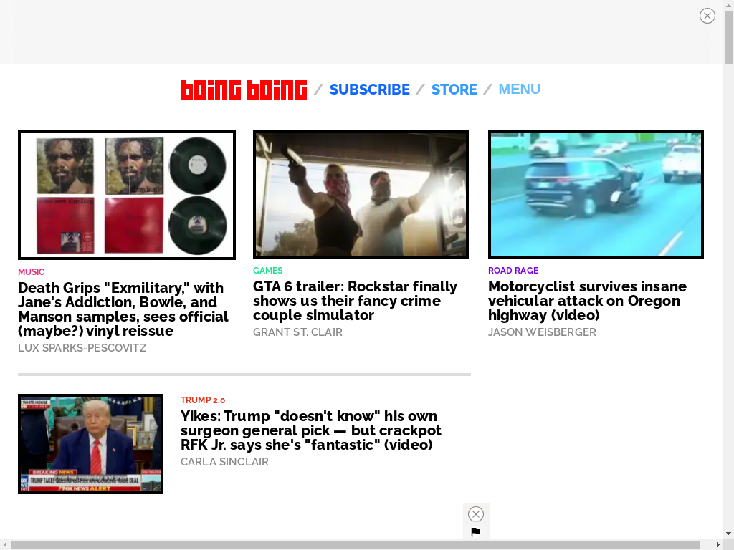
Task: View author Lux Sparks-Pescovitz posts
Action: point(82,348)
